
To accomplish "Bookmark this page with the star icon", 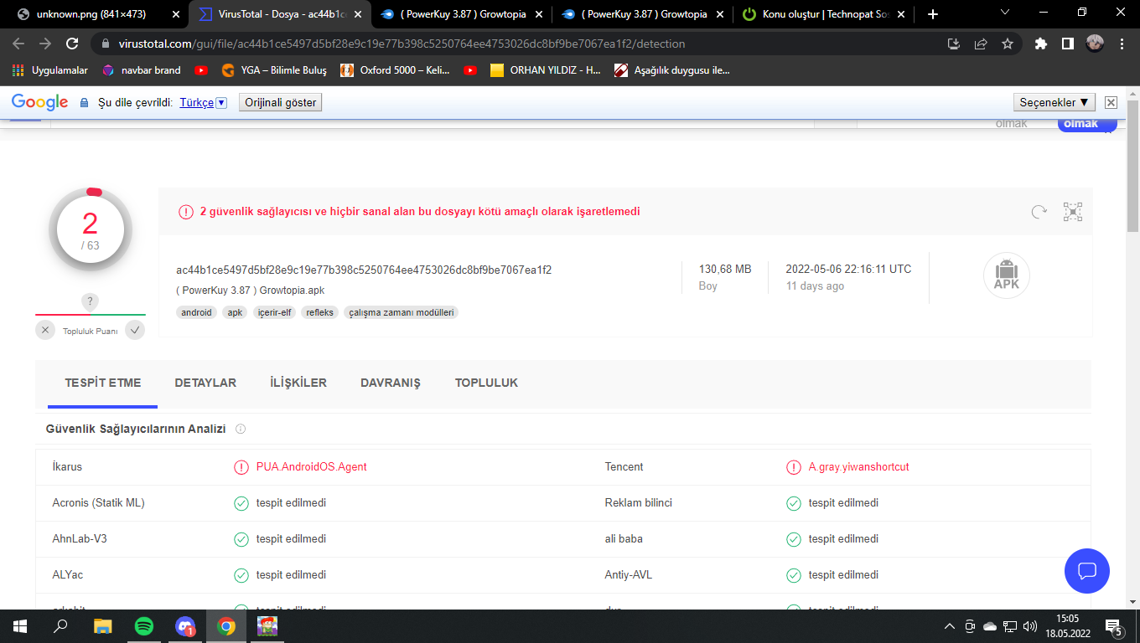I will coord(1008,44).
